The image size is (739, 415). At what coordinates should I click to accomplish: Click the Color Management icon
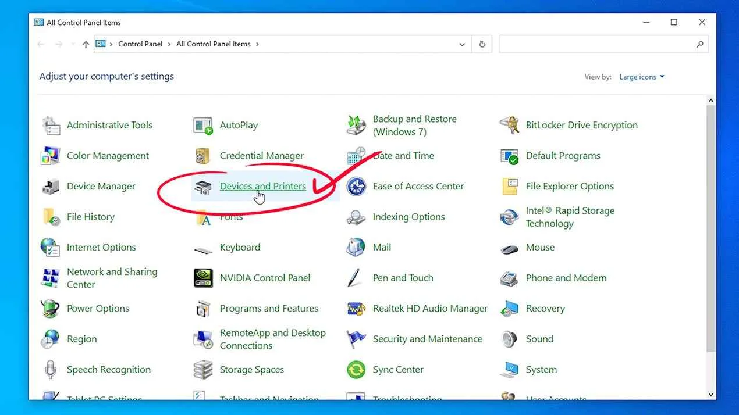pos(51,156)
